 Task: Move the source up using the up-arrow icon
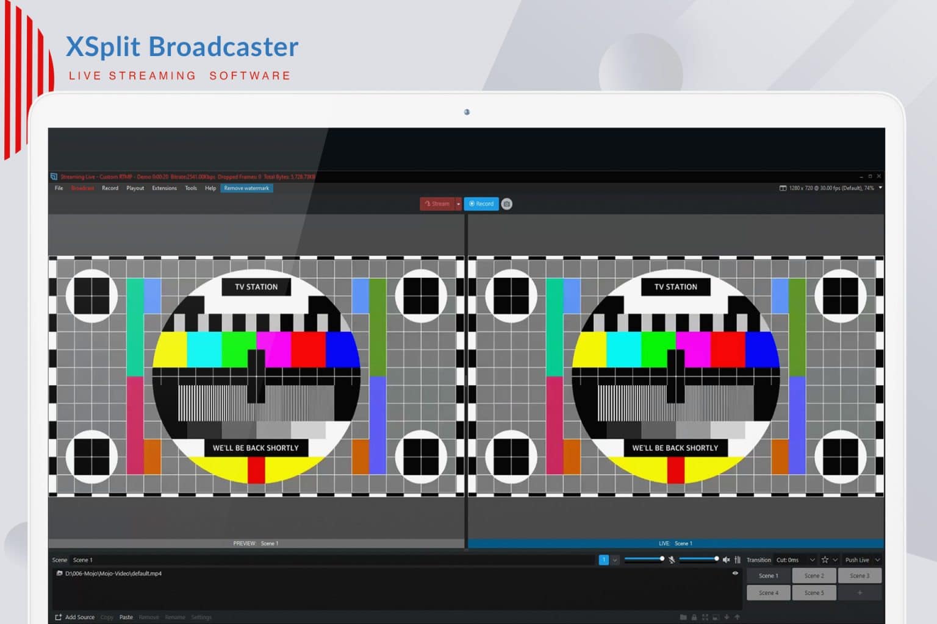point(736,617)
